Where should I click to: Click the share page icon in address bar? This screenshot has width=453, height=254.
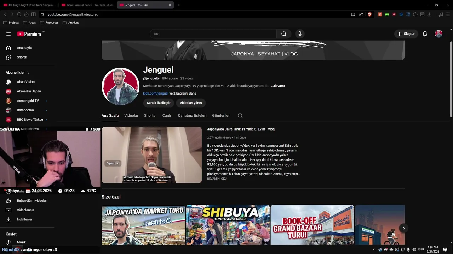tap(361, 14)
